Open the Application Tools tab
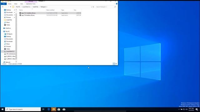Image resolution: width=200 pixels, height=112 pixels. (31, 4)
